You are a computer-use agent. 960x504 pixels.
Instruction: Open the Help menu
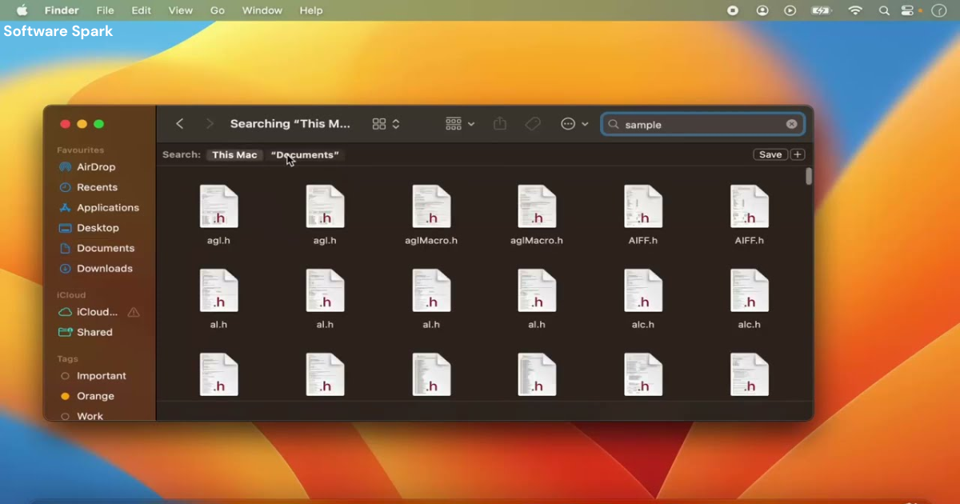(x=311, y=10)
